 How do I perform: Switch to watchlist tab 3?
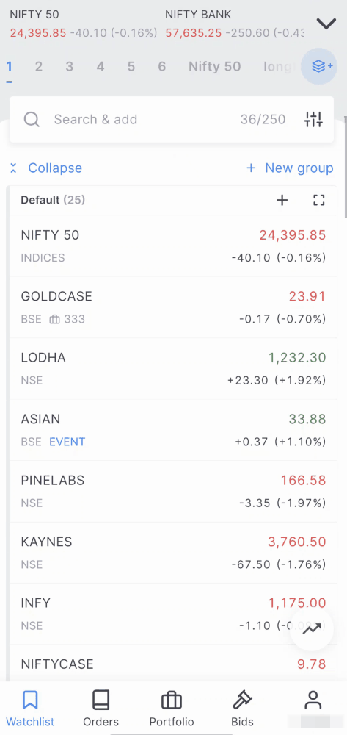69,67
